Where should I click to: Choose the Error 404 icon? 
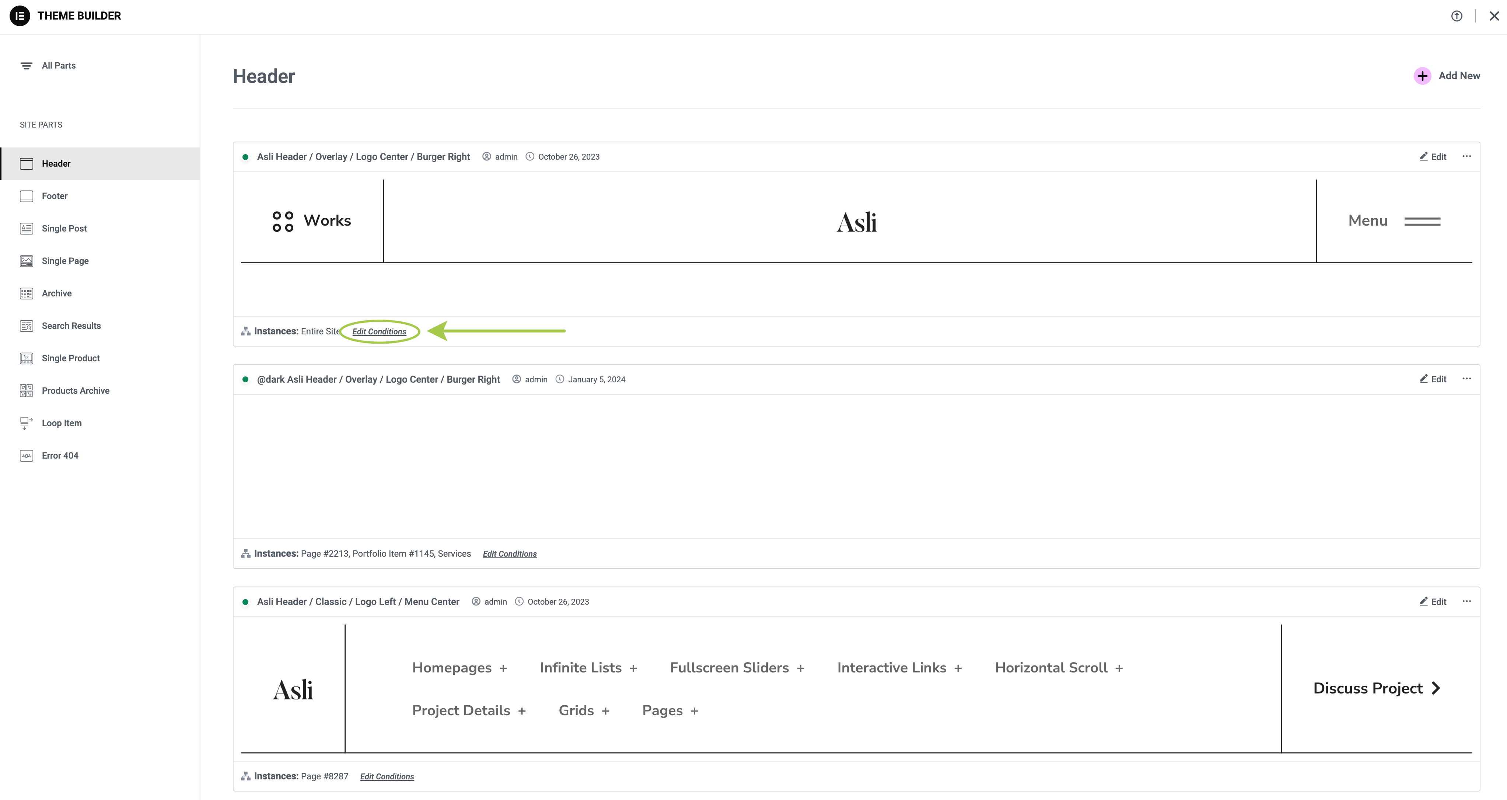tap(26, 456)
